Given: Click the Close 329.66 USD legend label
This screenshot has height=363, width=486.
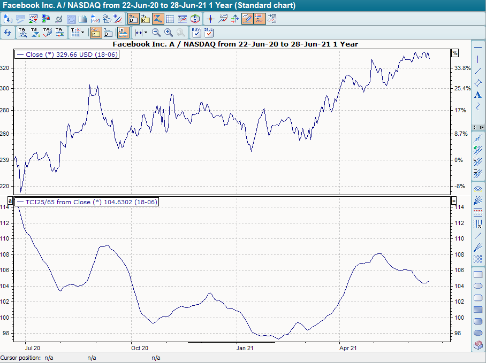Looking at the screenshot, I should (67, 55).
